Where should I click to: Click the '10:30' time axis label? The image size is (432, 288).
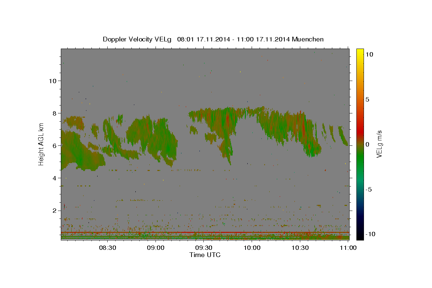[x=301, y=248]
